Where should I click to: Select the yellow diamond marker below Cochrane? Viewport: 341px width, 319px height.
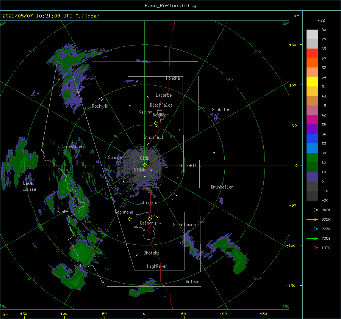[130, 219]
